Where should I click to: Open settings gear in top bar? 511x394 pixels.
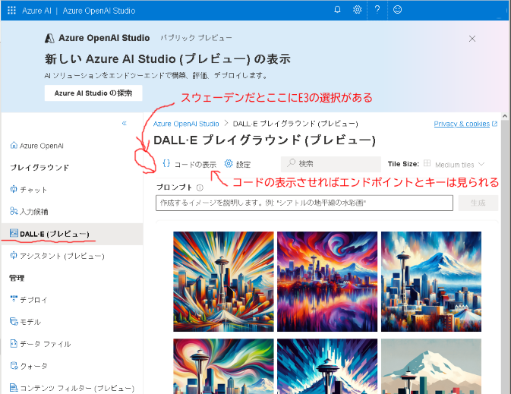357,10
